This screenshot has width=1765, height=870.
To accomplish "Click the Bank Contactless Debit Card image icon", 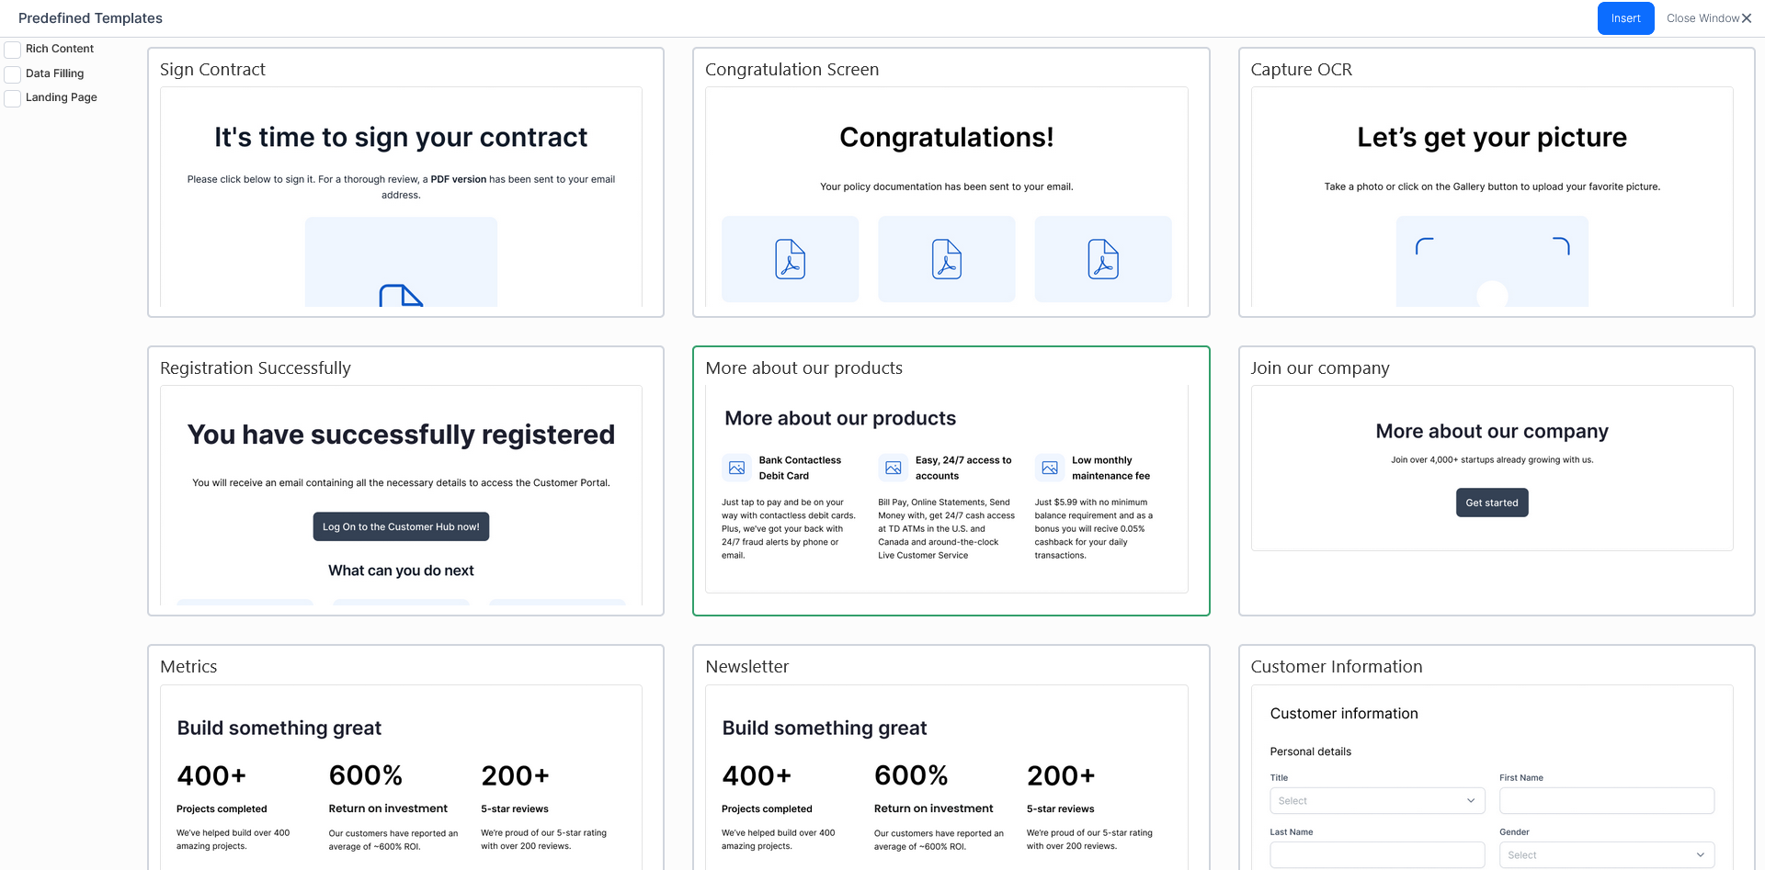I will point(736,468).
